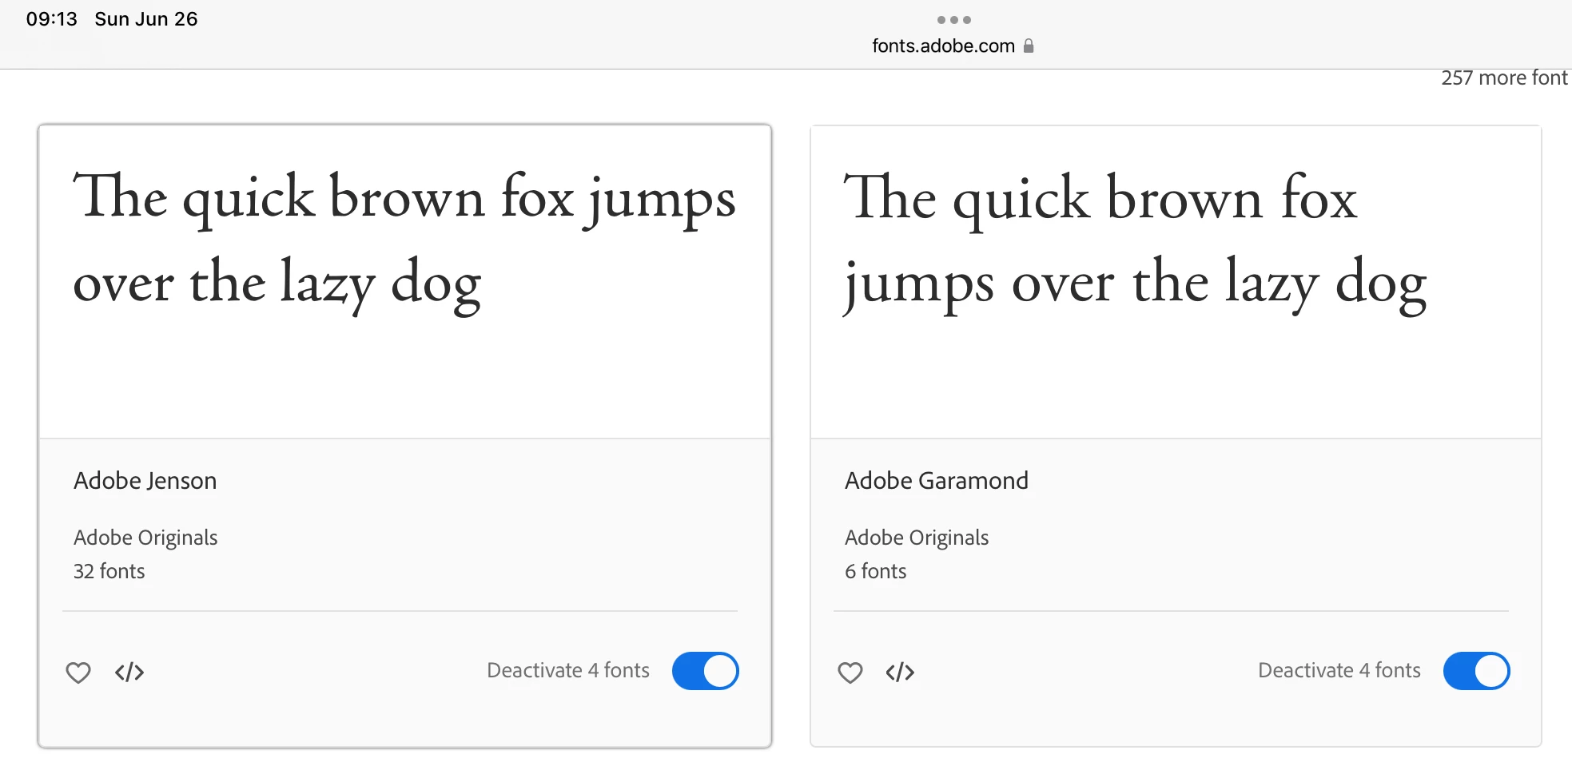Click the 32 fonts count text
This screenshot has height=766, width=1572.
click(x=109, y=571)
